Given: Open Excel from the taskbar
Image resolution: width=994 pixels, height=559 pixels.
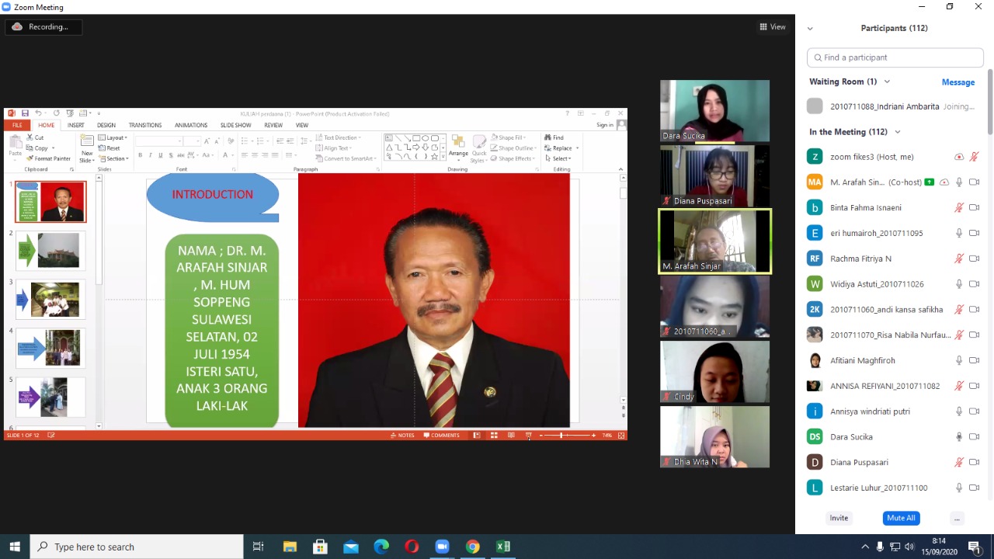Looking at the screenshot, I should [503, 547].
